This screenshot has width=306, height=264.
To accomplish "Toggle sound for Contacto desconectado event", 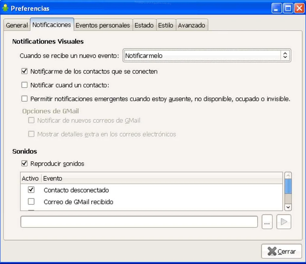I will [31, 190].
